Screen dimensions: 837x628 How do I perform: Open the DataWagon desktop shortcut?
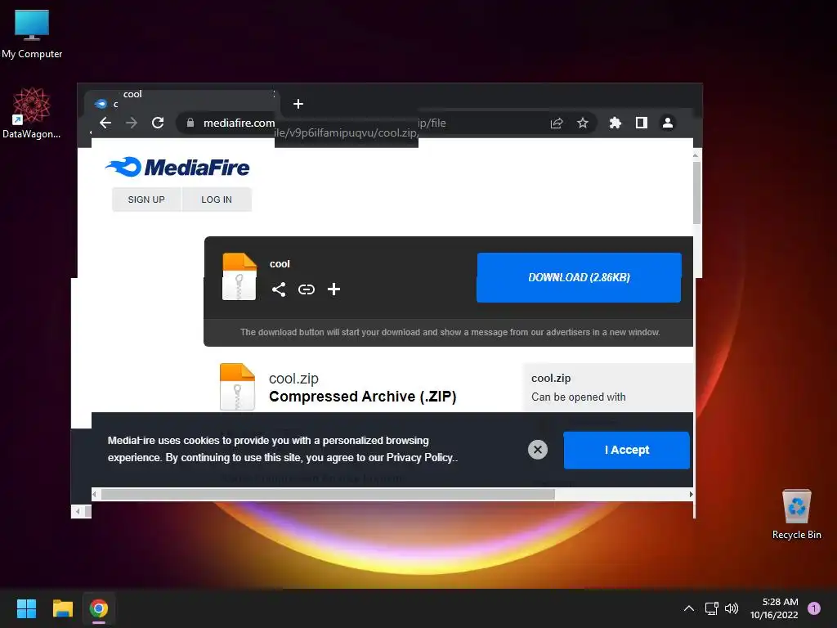pyautogui.click(x=32, y=113)
